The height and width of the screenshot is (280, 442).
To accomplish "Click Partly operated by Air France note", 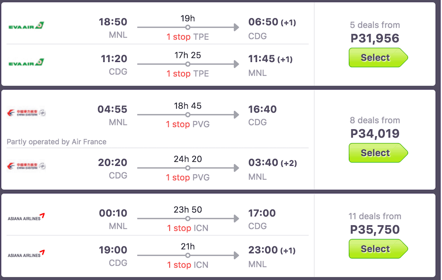I will 56,142.
